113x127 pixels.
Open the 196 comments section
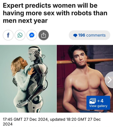(x=89, y=35)
